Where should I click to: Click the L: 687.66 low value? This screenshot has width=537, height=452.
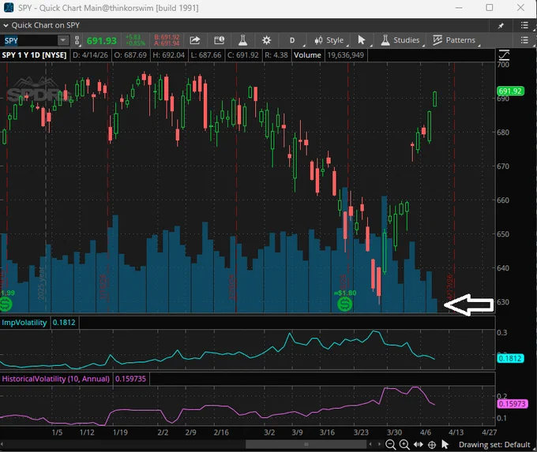pyautogui.click(x=206, y=55)
